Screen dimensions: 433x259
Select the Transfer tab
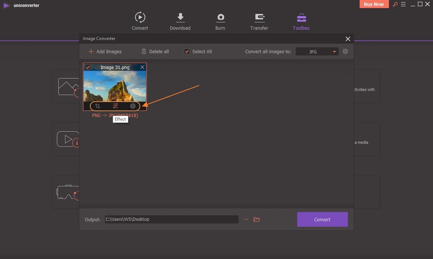[x=259, y=21]
